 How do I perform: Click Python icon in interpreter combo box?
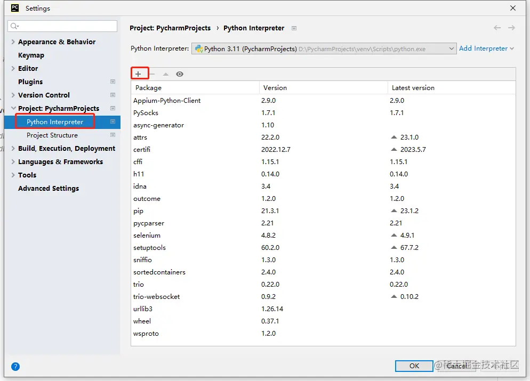point(199,48)
